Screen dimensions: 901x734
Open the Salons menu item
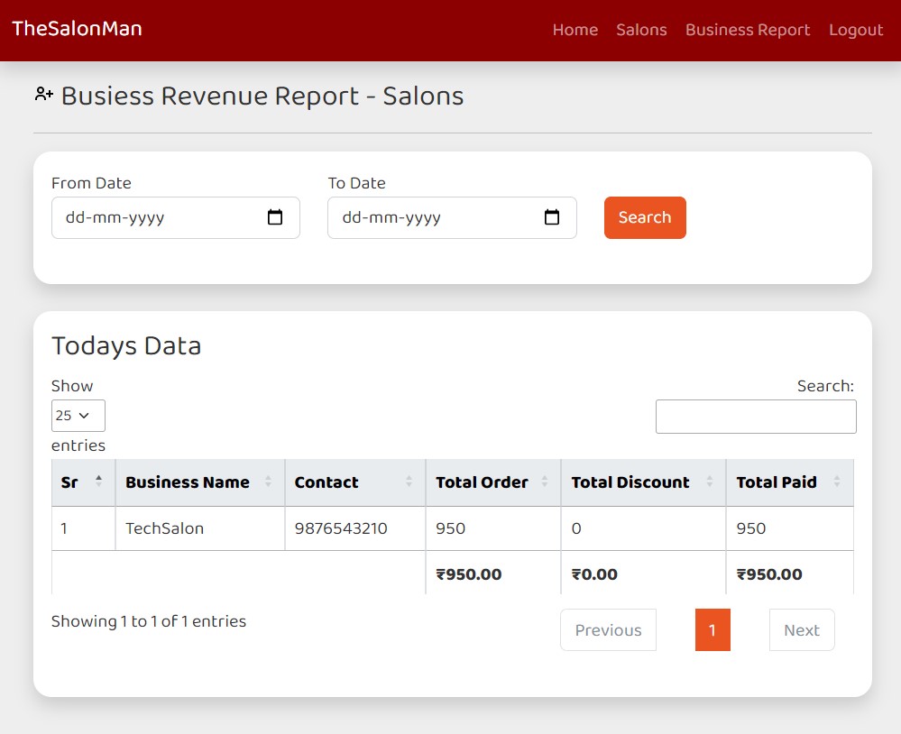coord(641,30)
